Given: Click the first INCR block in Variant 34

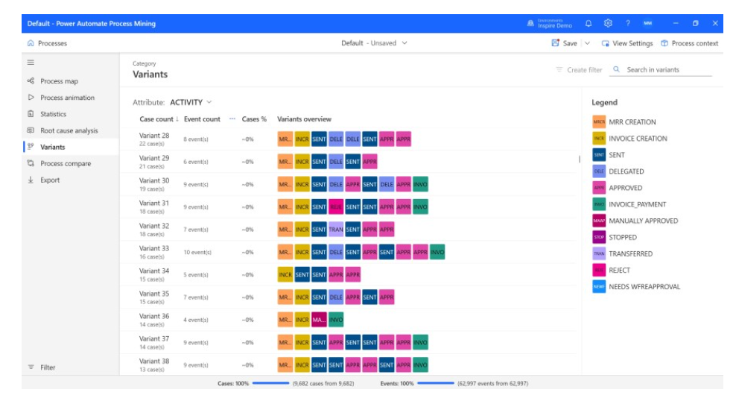Looking at the screenshot, I should coord(285,274).
